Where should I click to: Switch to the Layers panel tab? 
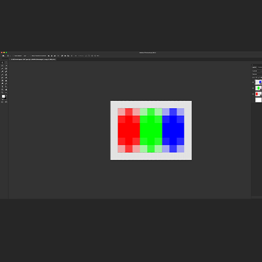click(254, 67)
